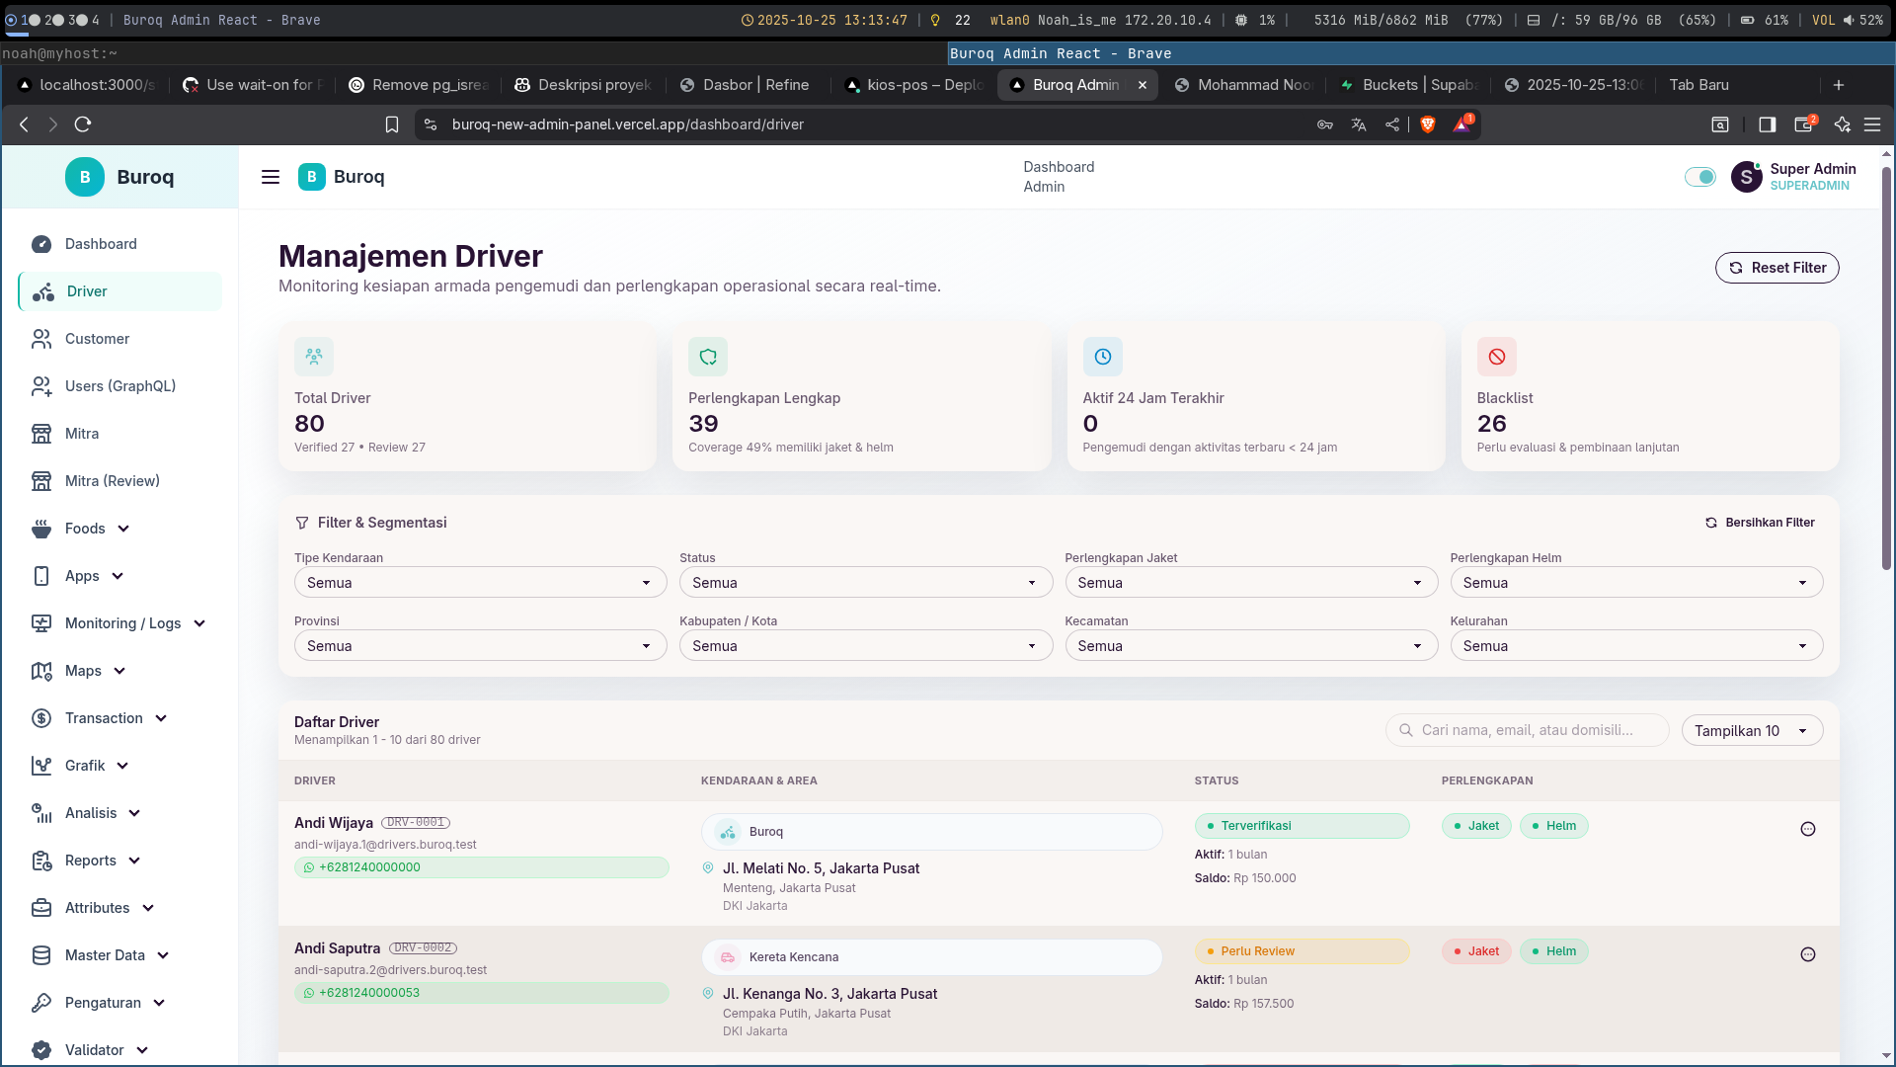Collapse the sidebar with the hamburger icon

tap(270, 177)
